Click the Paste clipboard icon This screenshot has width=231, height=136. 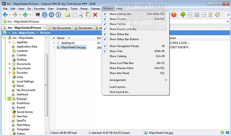88,15
